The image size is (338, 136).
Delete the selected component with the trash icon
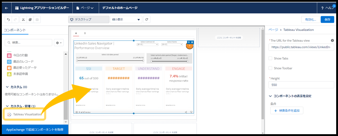point(192,42)
